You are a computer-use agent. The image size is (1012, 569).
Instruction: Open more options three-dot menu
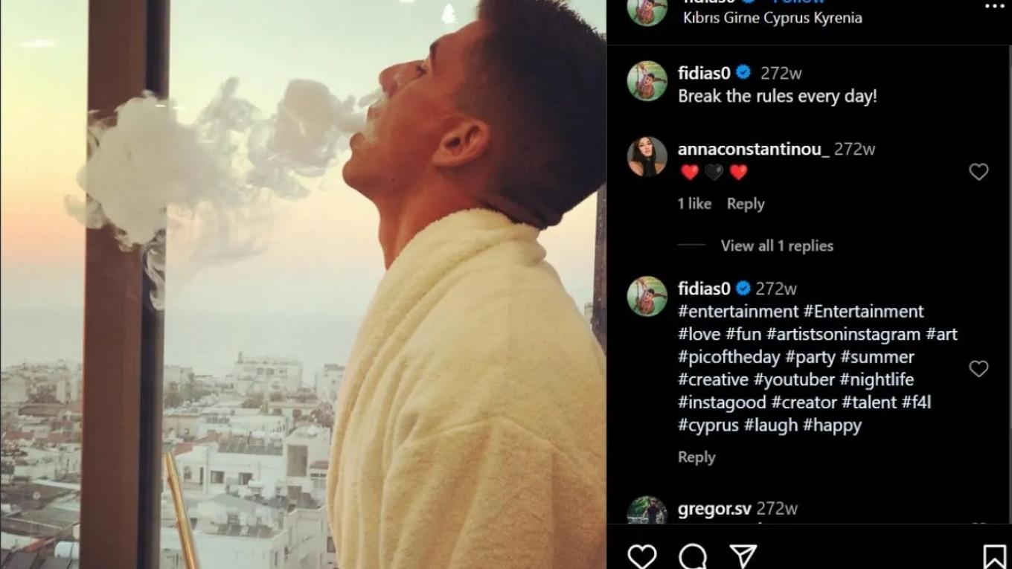[x=994, y=5]
